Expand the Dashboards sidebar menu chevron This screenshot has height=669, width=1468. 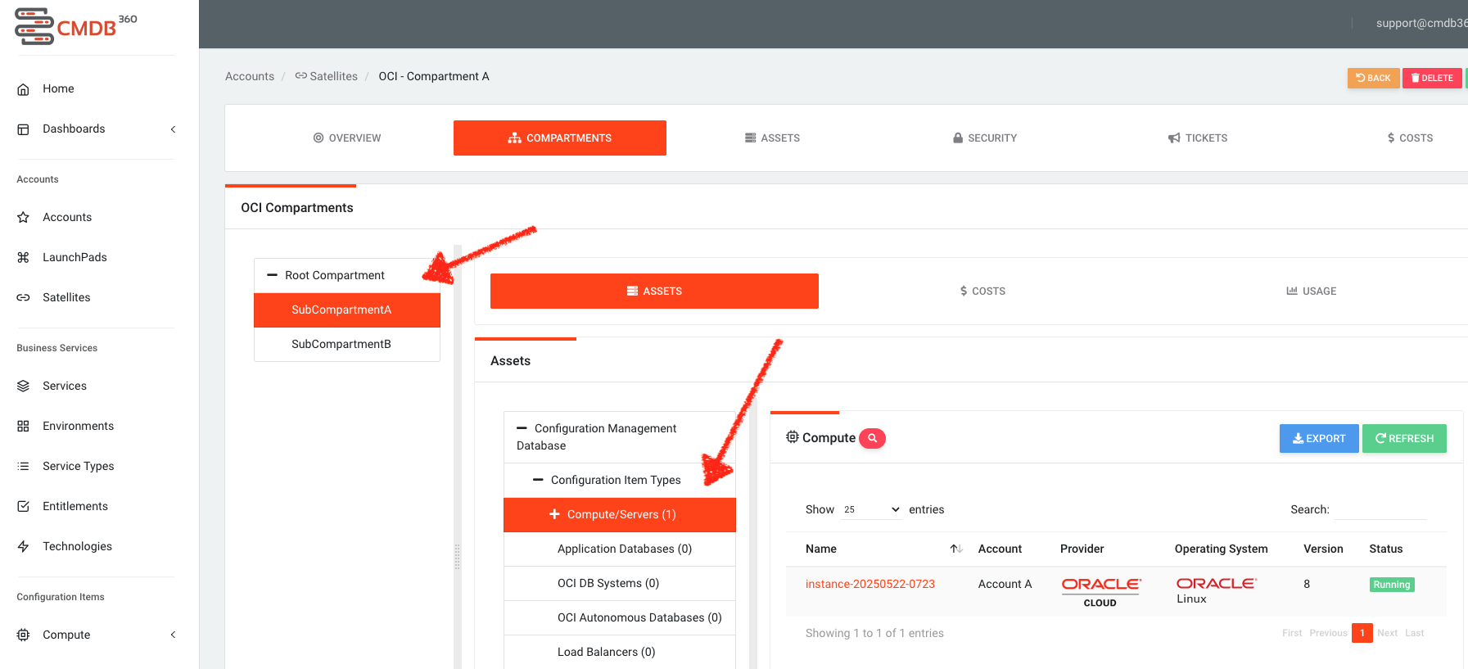174,129
